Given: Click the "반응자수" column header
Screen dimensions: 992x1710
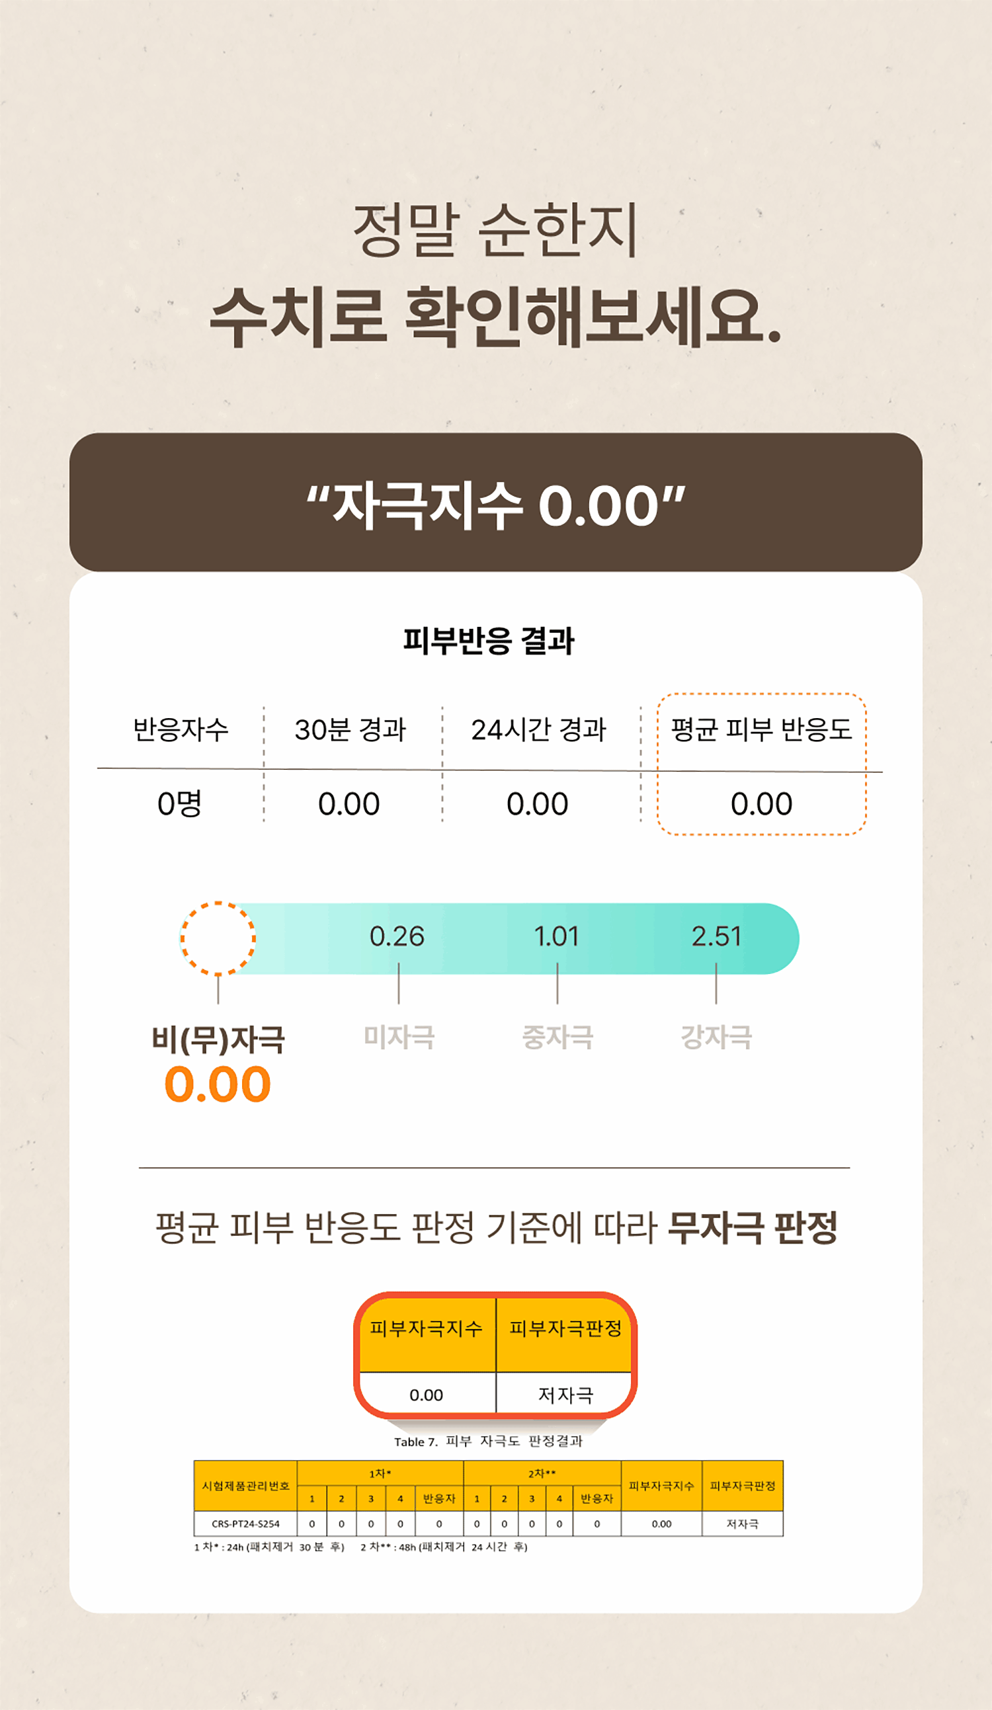Looking at the screenshot, I should (x=181, y=730).
